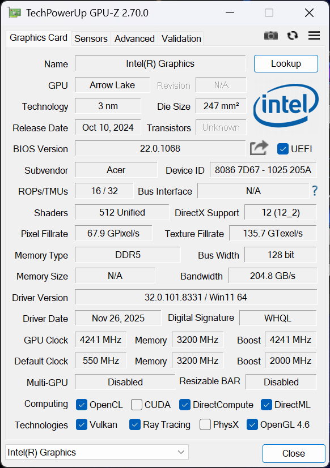Click the Intel logo image
This screenshot has width=330, height=468.
286,106
